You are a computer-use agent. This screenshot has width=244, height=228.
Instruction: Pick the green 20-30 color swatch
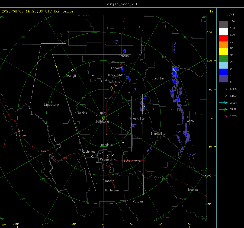223,59
